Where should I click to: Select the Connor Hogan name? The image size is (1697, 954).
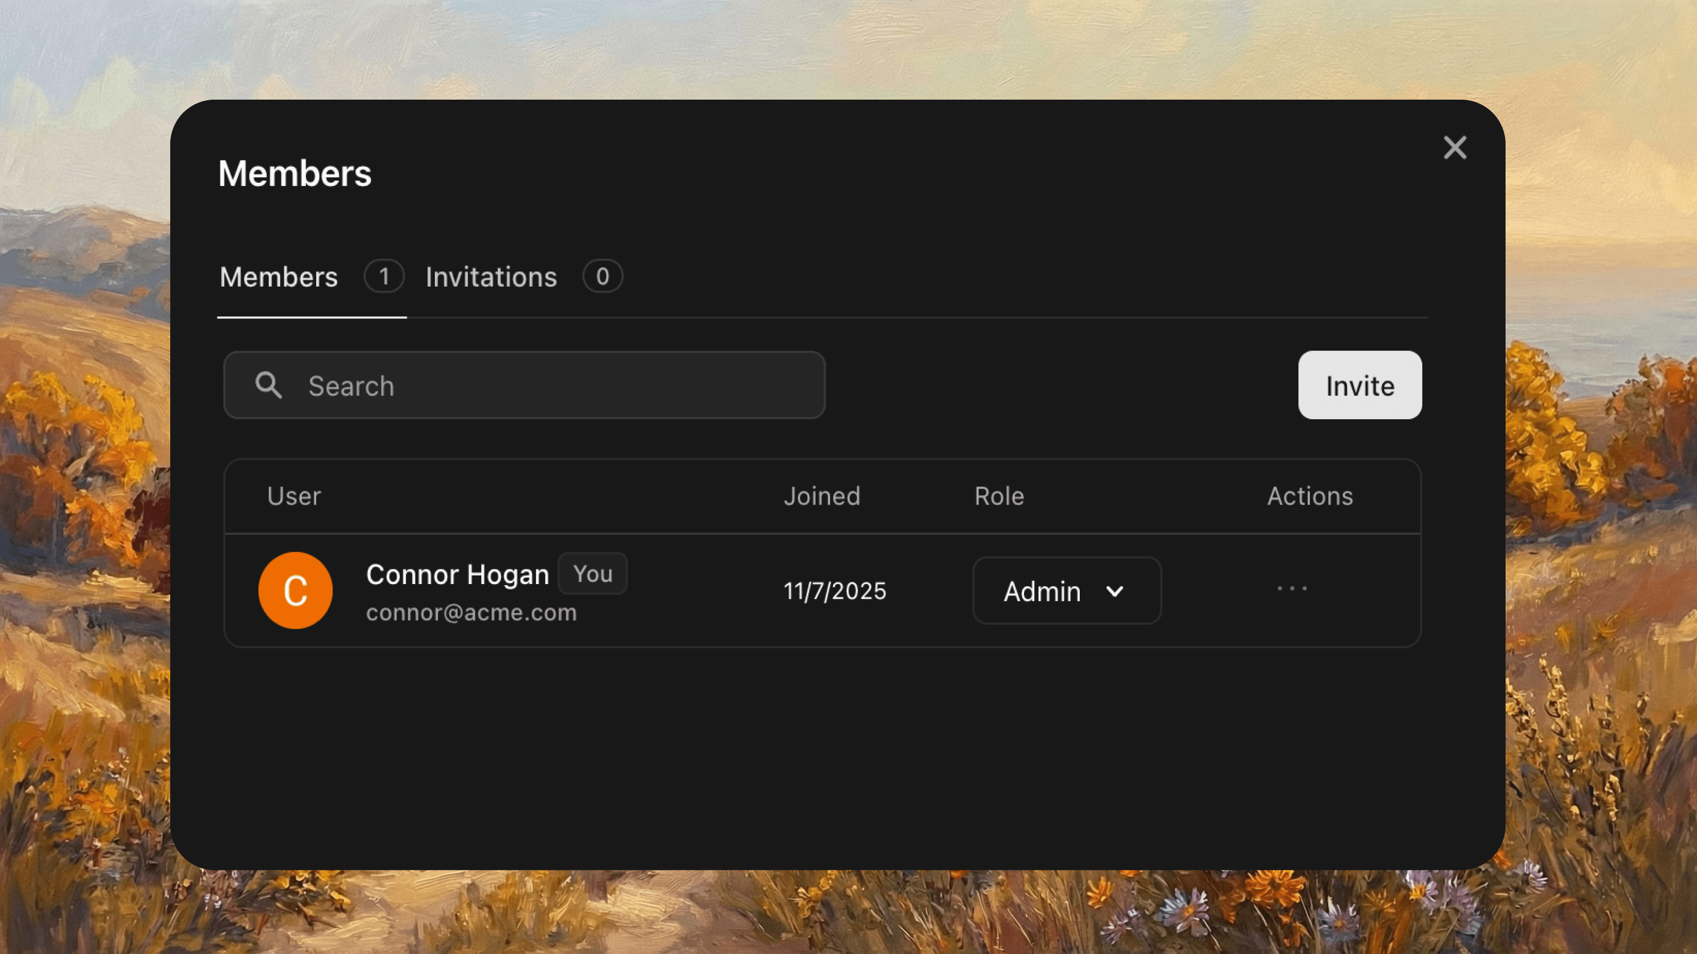[x=457, y=575]
